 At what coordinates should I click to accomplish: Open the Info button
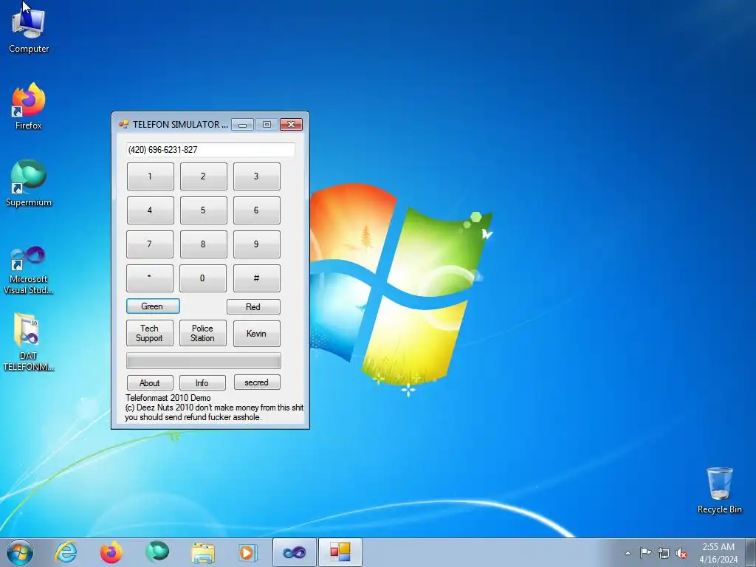(202, 383)
